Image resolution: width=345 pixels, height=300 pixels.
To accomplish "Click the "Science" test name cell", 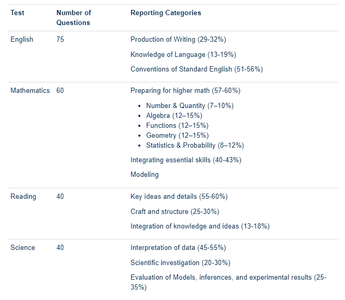I will click(23, 248).
